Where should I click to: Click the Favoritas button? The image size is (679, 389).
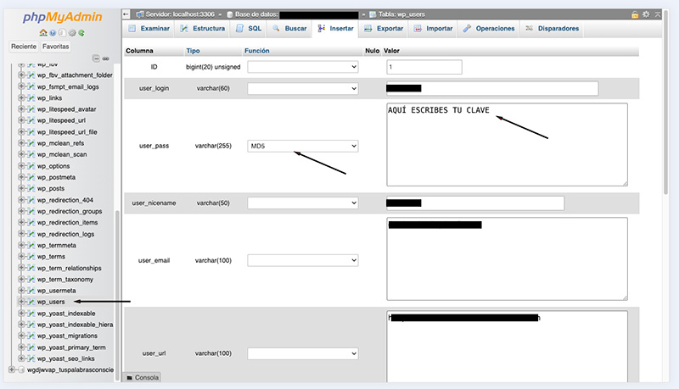[56, 46]
